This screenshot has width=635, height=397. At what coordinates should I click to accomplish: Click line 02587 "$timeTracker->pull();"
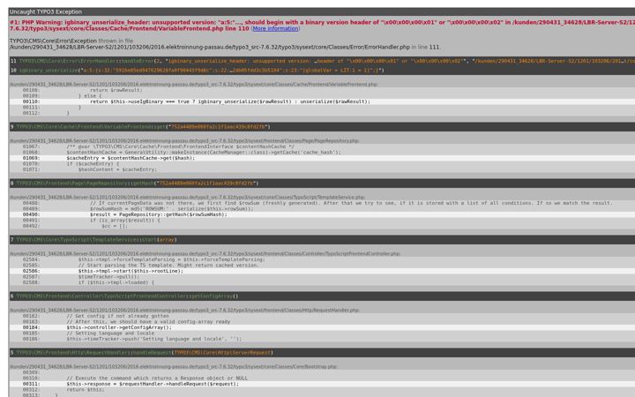coord(322,276)
